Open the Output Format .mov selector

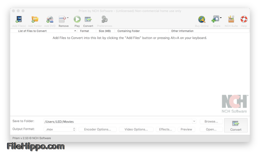tap(60, 129)
